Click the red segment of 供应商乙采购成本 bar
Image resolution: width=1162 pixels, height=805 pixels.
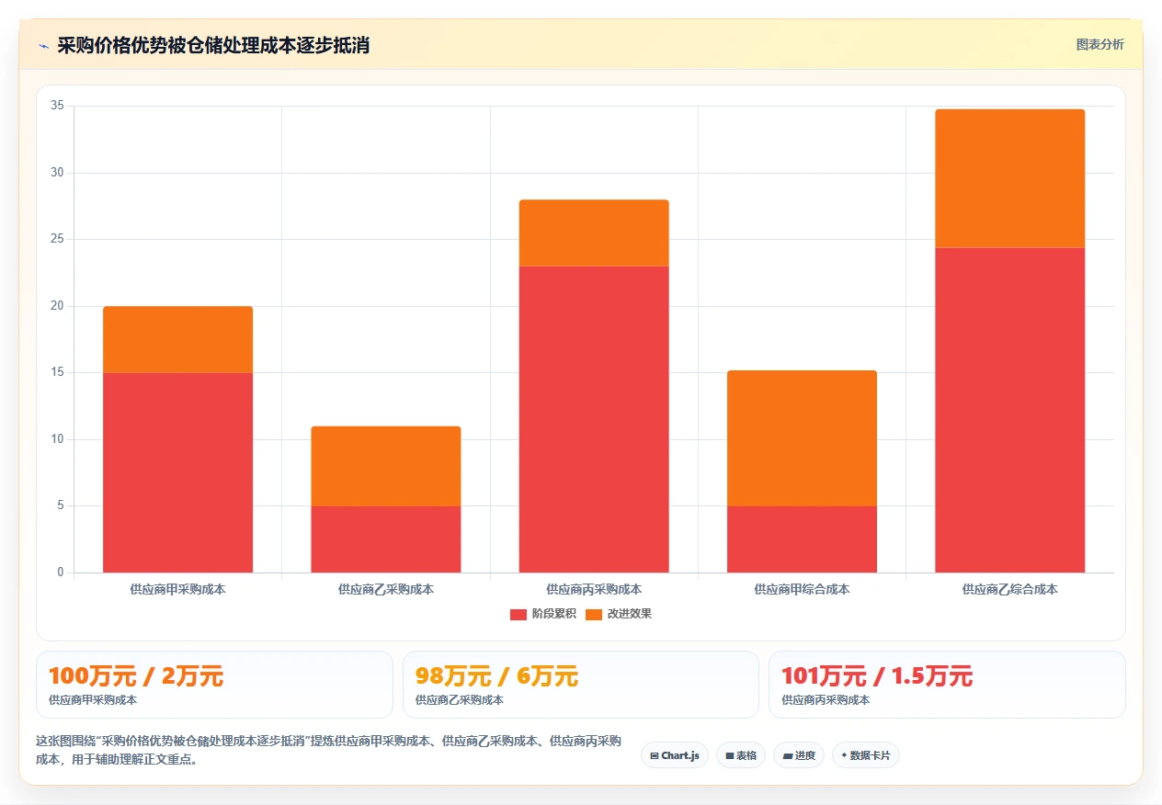(x=386, y=539)
